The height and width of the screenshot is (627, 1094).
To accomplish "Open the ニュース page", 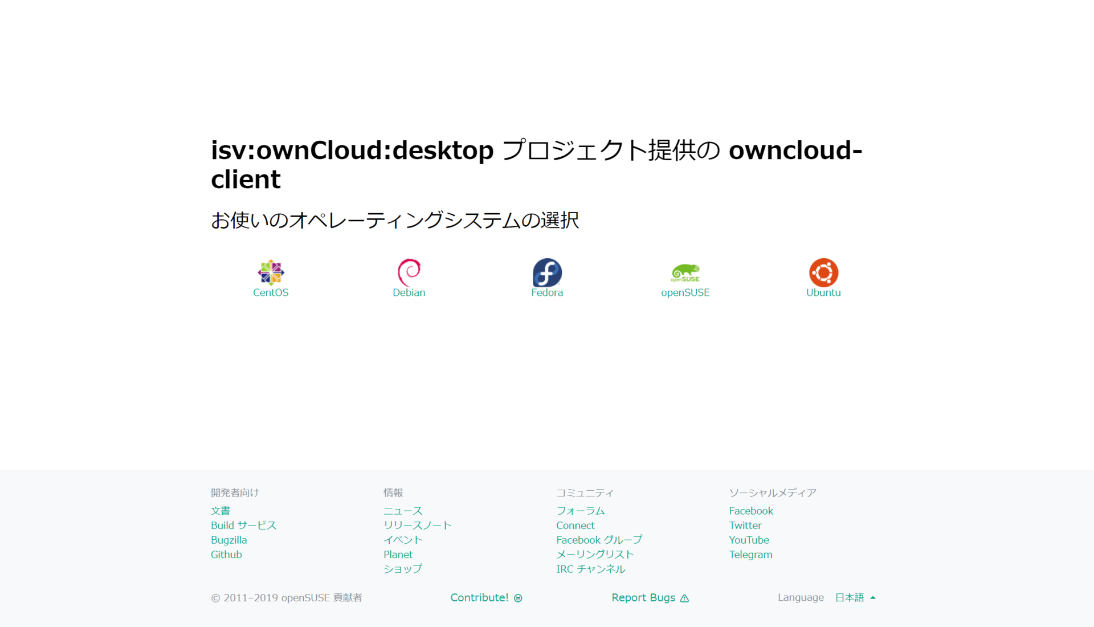I will [x=402, y=511].
